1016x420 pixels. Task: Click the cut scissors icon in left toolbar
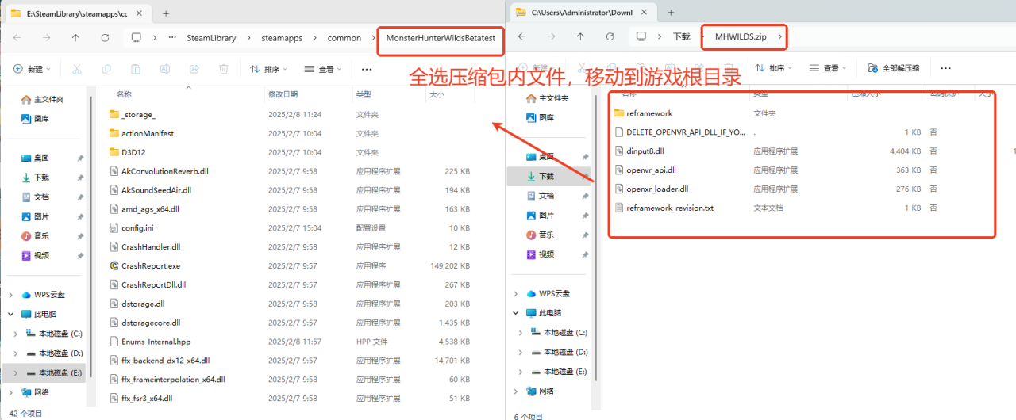77,70
